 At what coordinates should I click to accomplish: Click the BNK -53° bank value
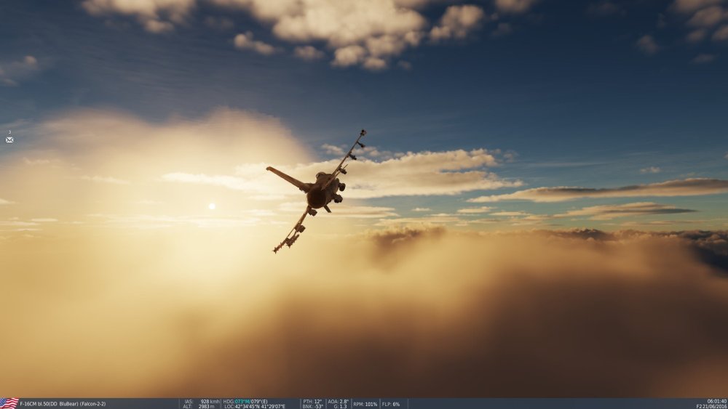point(313,406)
